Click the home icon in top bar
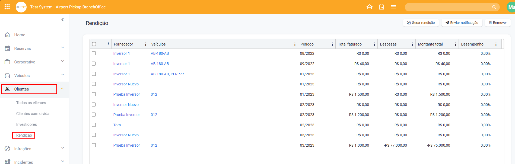Screen dimensions: 515x164 (x=369, y=7)
